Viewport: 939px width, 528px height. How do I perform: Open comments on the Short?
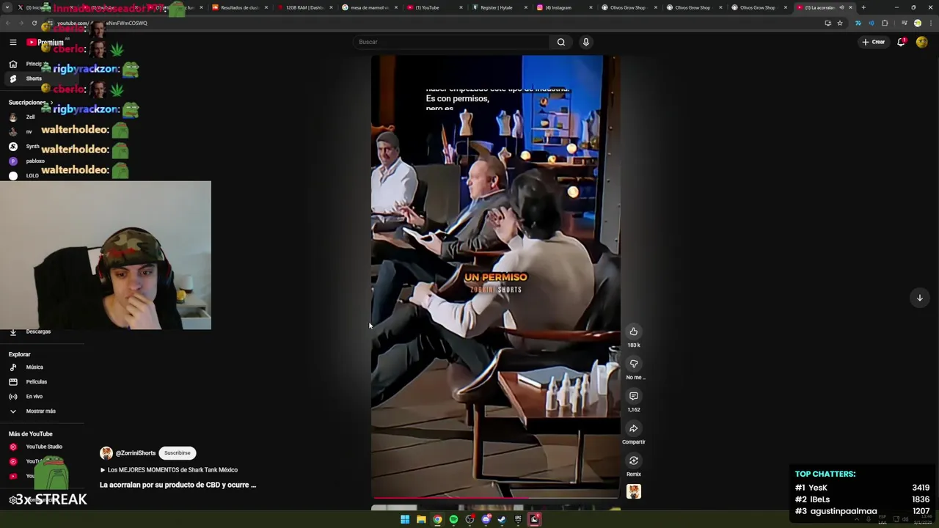634,396
